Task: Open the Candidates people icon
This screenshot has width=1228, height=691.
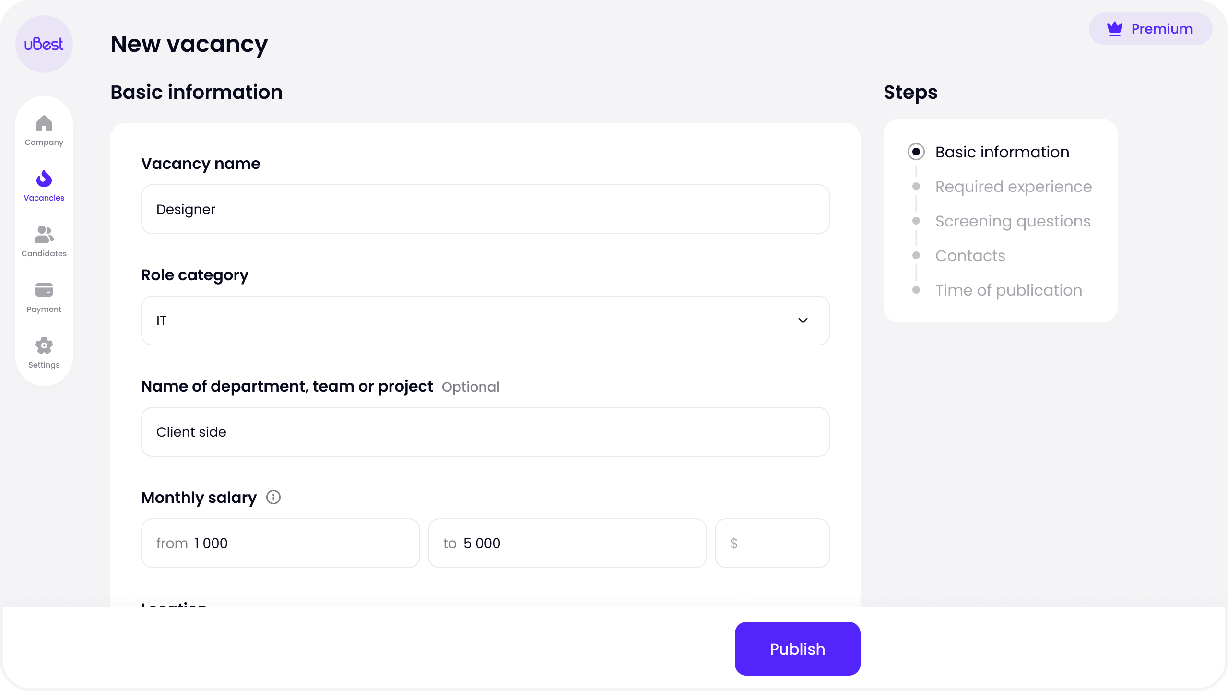Action: click(44, 234)
